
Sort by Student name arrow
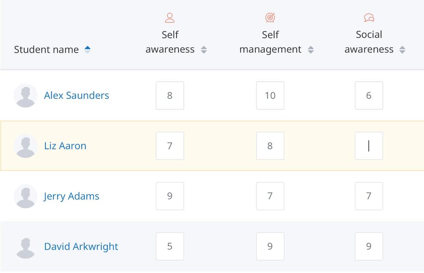coord(87,50)
